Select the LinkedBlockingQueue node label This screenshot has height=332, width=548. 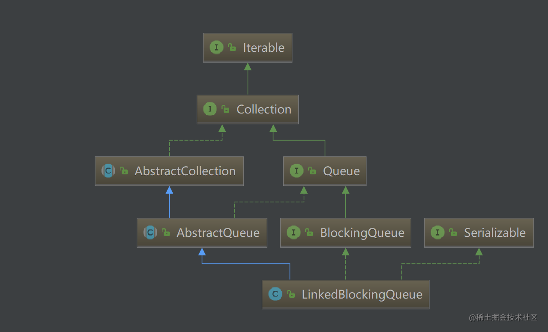(362, 294)
